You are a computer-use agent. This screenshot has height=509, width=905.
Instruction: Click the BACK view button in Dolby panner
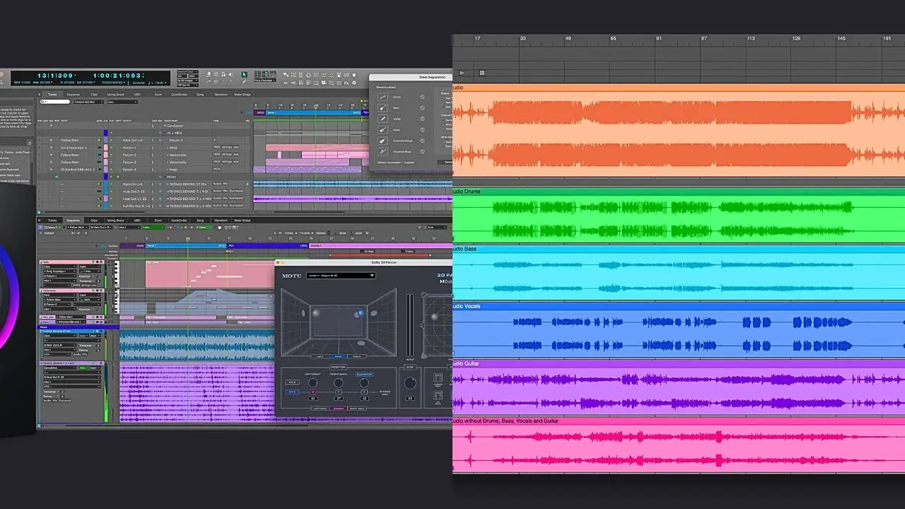tap(339, 356)
